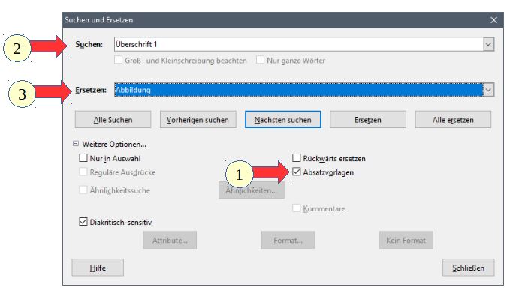Enable Nur in Auswahl checkbox
The height and width of the screenshot is (299, 519).
coord(83,158)
